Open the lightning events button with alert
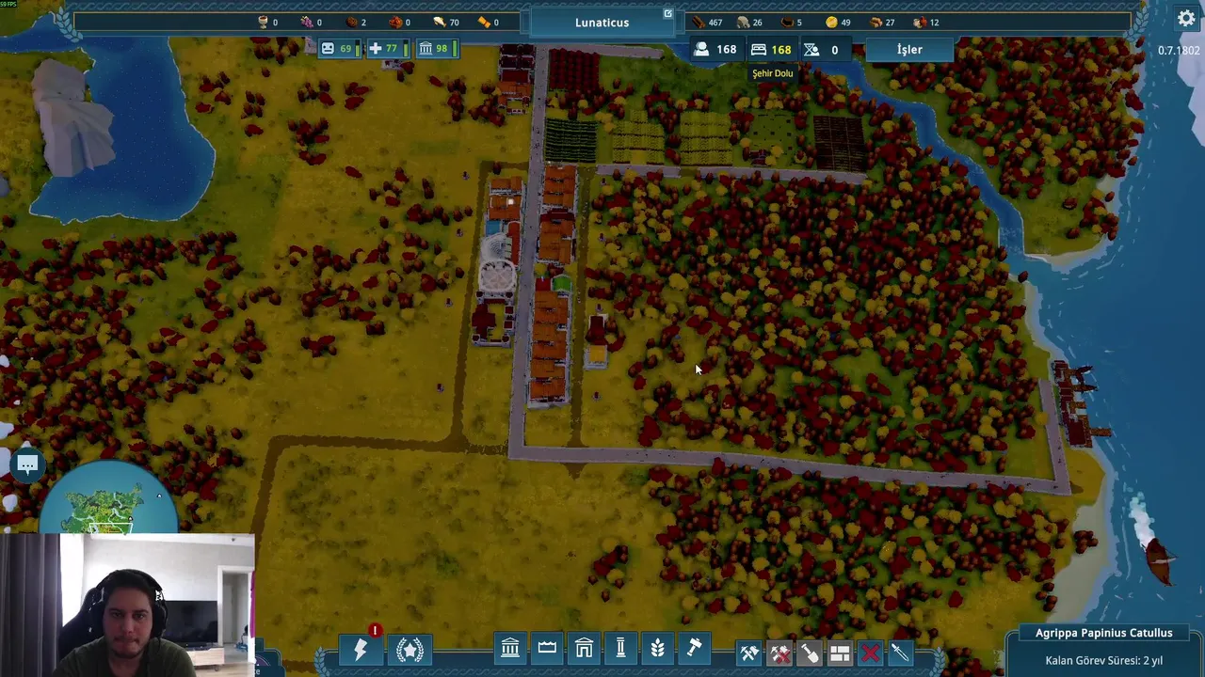Viewport: 1205px width, 677px height. 361,649
